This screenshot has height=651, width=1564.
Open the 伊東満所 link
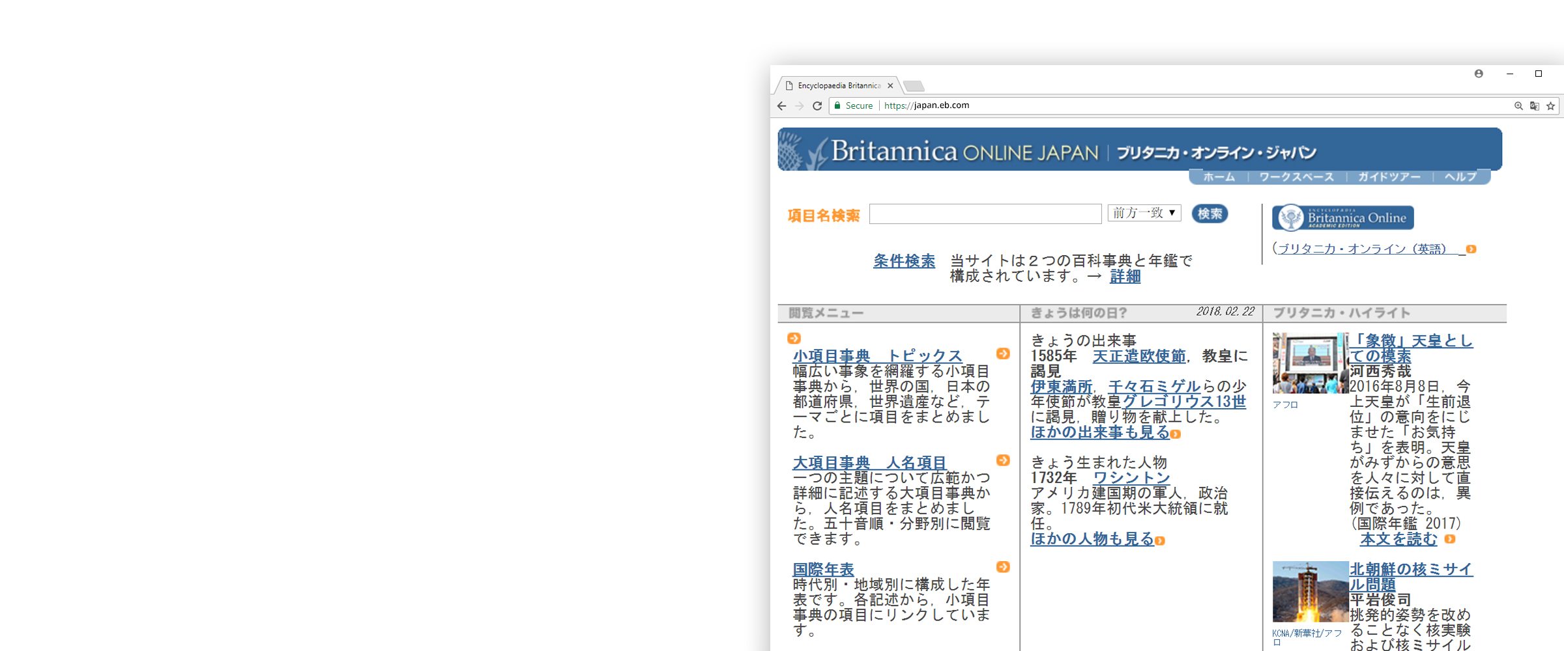point(1061,387)
